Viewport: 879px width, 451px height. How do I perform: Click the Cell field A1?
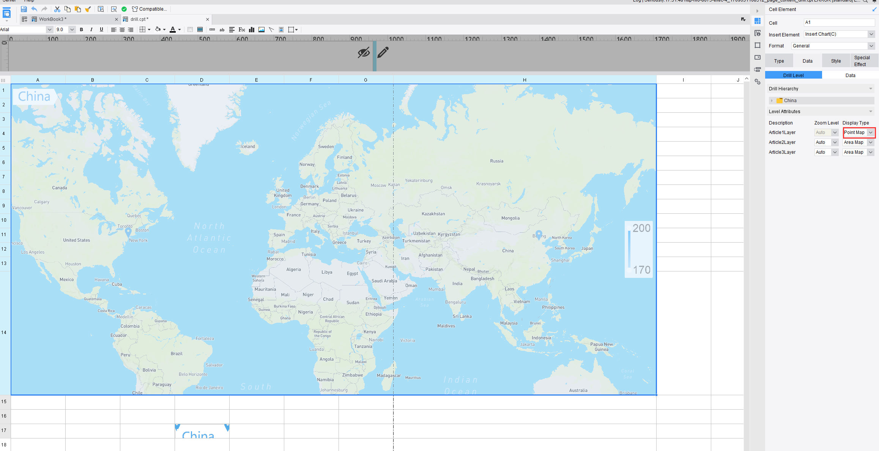[839, 22]
